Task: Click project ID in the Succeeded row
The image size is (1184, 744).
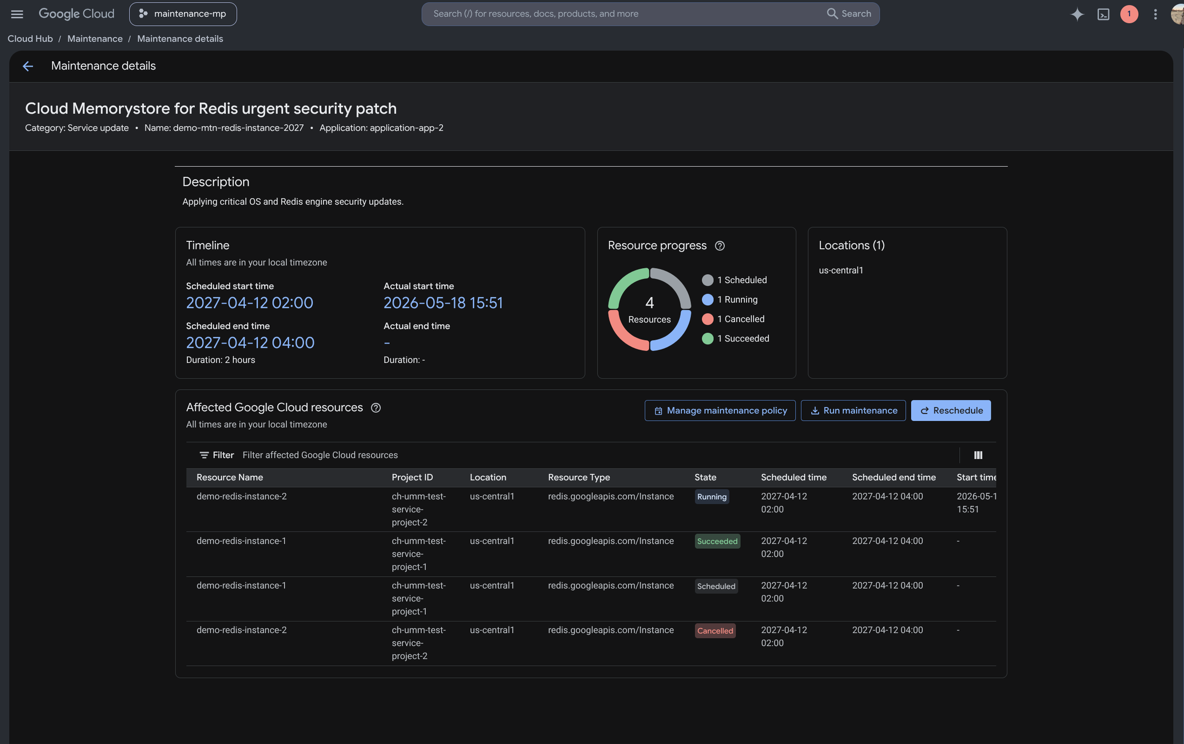Action: pyautogui.click(x=419, y=554)
